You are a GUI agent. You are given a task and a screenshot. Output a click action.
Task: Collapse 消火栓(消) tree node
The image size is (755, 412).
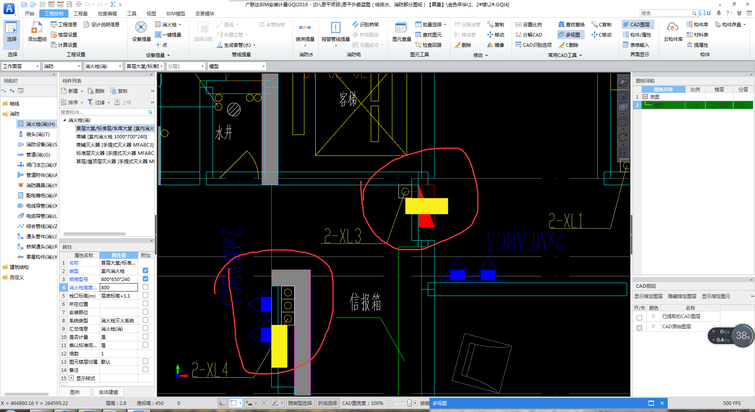tap(64, 120)
